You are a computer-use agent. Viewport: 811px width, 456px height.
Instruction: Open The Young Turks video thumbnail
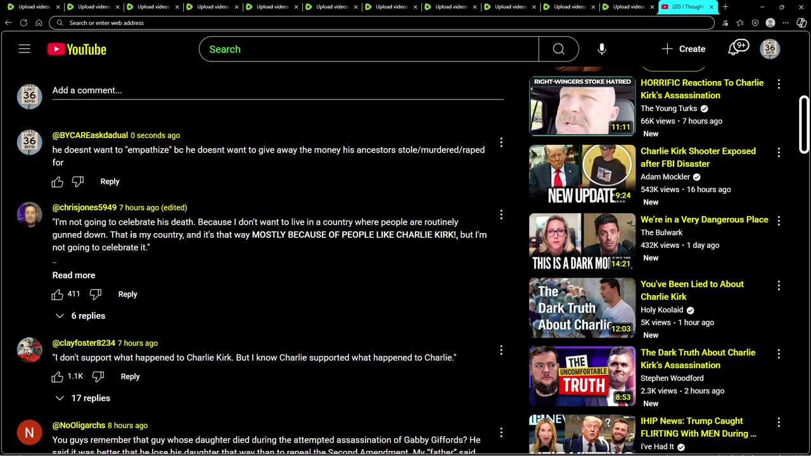582,106
